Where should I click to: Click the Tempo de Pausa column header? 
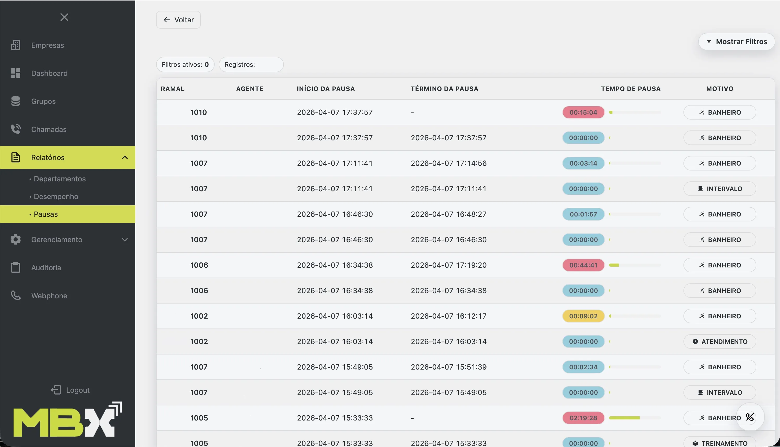click(631, 89)
